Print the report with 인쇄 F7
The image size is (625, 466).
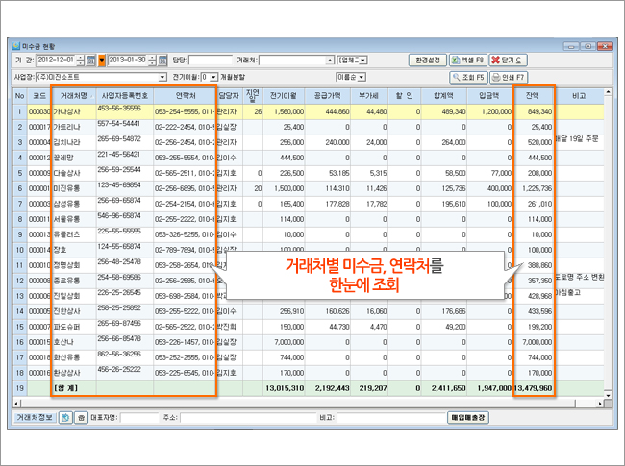coord(510,76)
